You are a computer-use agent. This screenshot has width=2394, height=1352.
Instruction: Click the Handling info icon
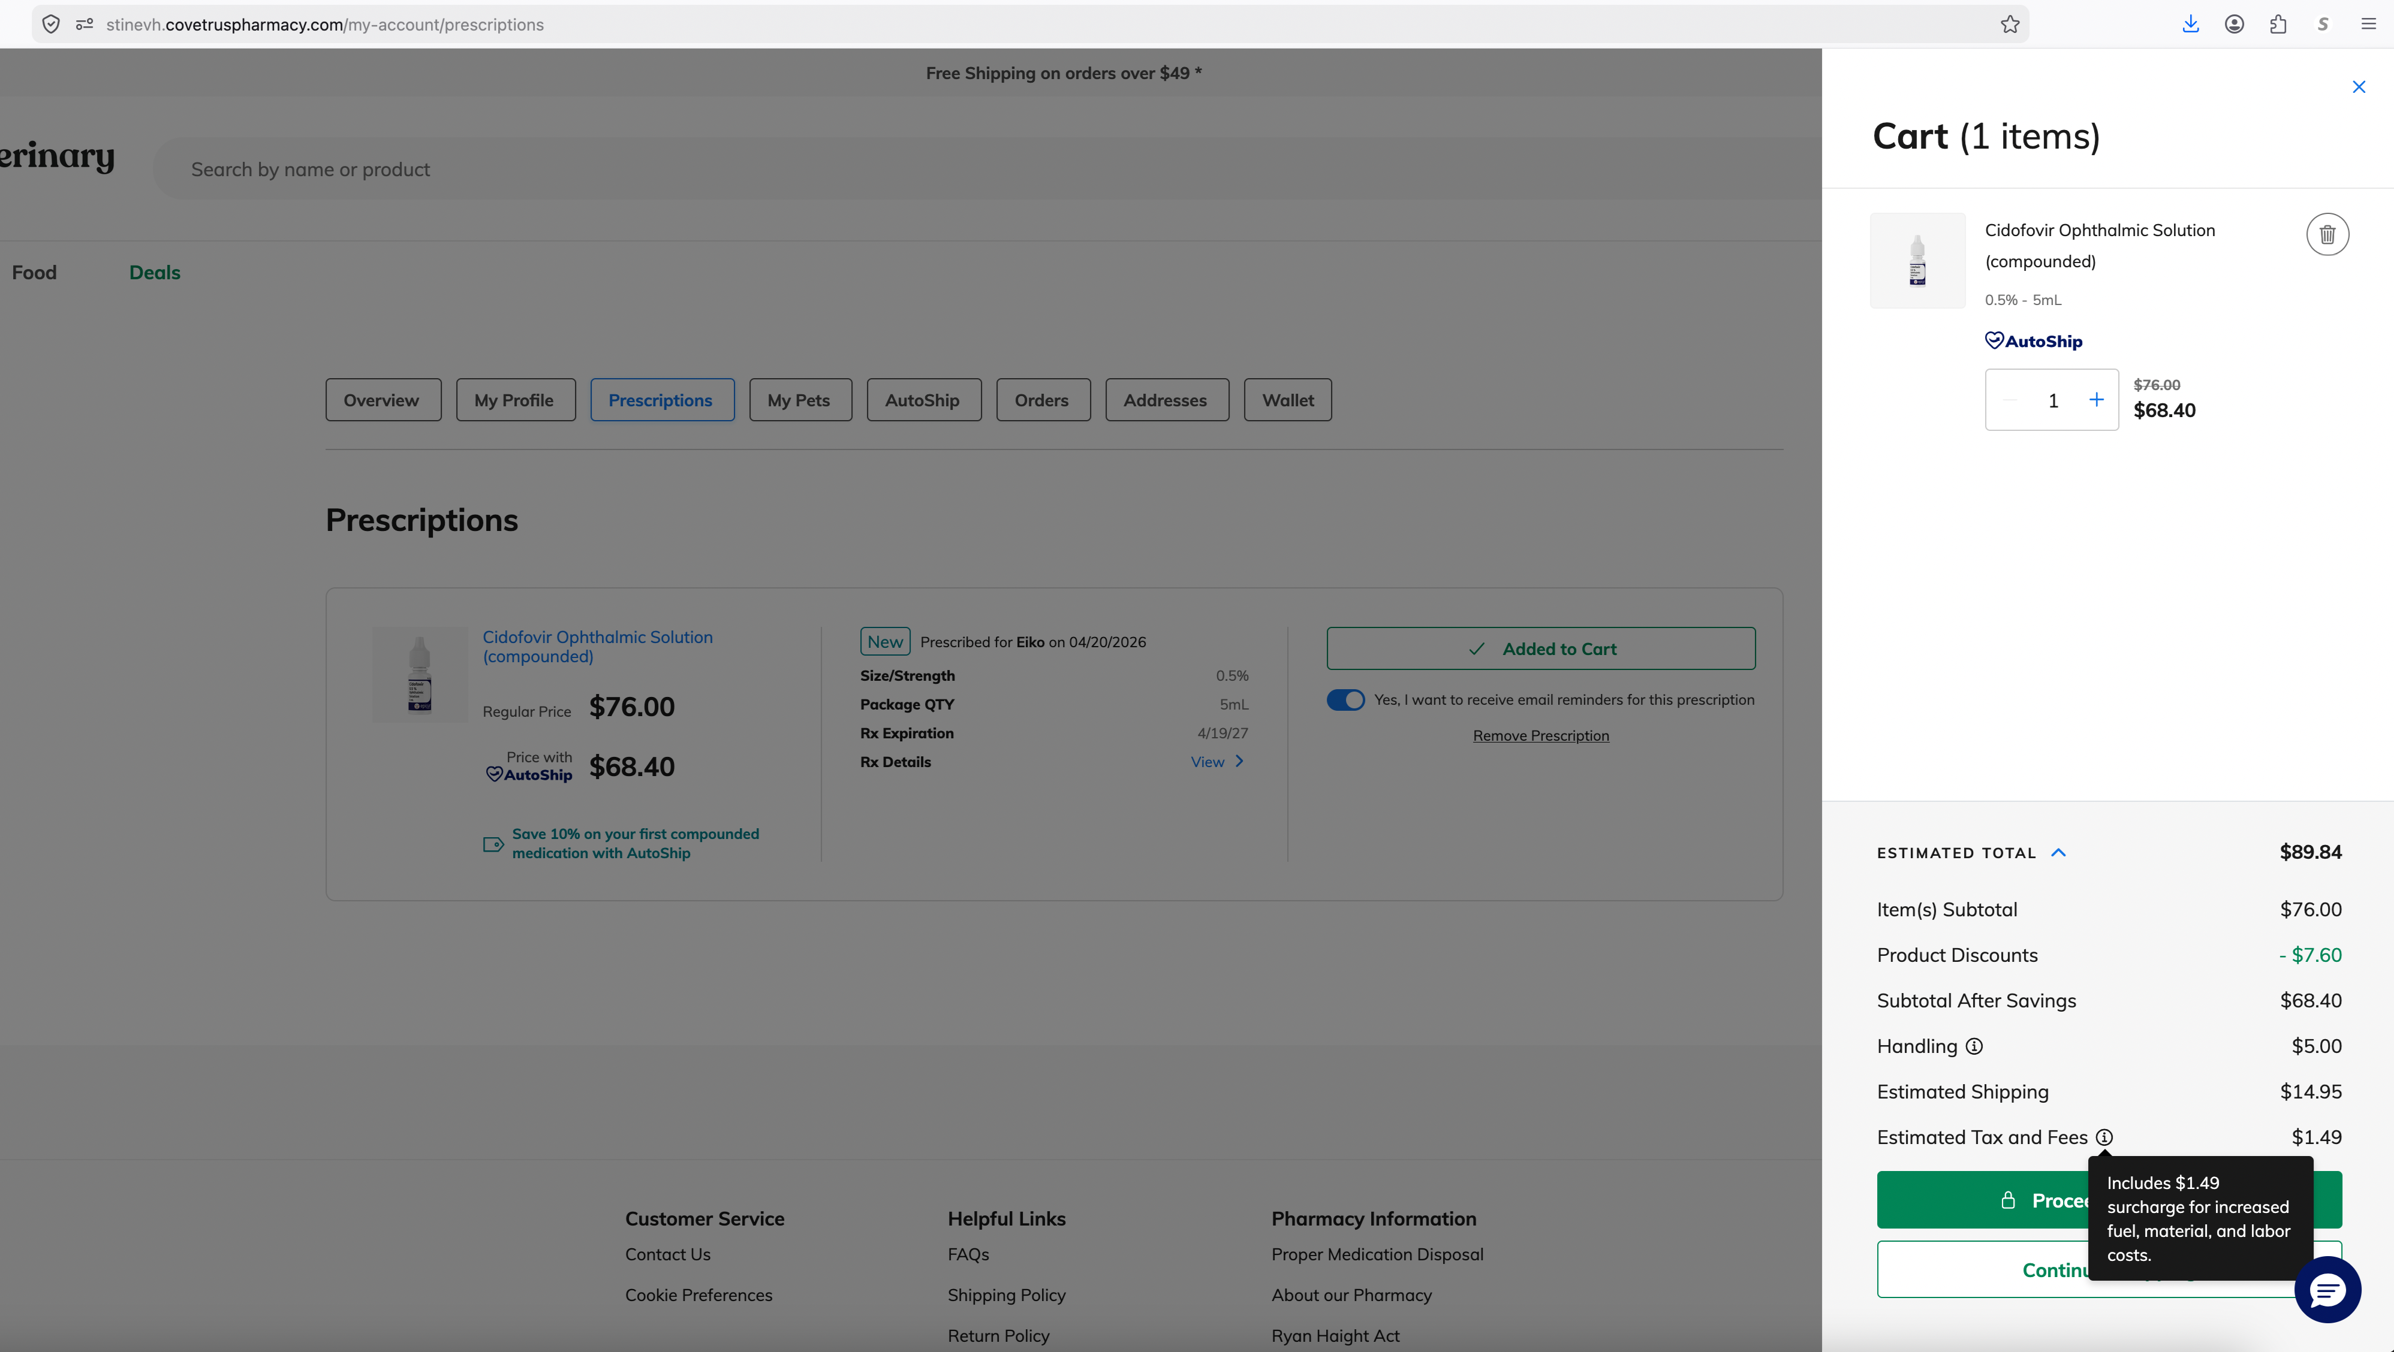1974,1046
